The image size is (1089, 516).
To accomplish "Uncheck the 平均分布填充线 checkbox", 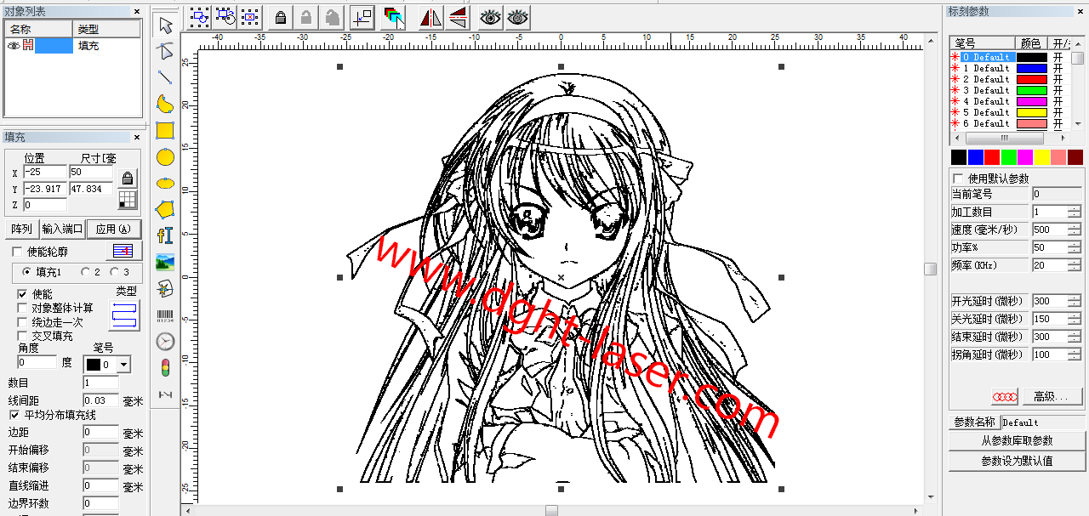I will [x=14, y=415].
